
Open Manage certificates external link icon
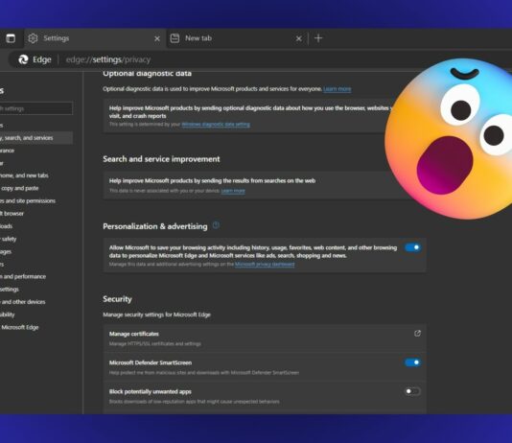[417, 334]
